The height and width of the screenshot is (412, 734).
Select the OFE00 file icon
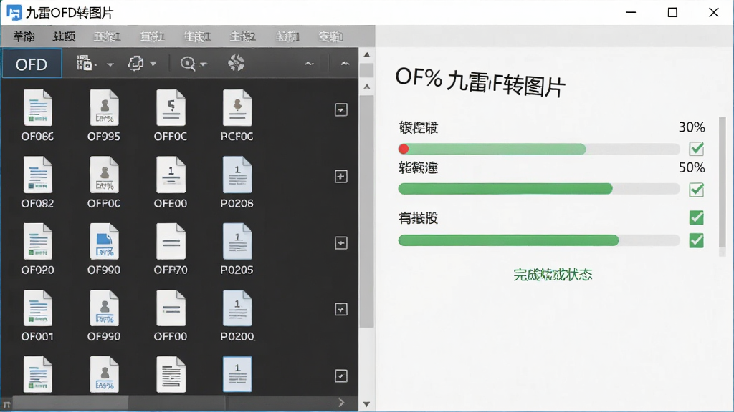(171, 175)
